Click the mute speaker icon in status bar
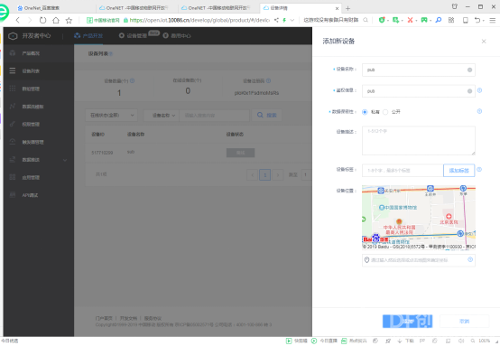The width and height of the screenshot is (500, 346). point(461,341)
